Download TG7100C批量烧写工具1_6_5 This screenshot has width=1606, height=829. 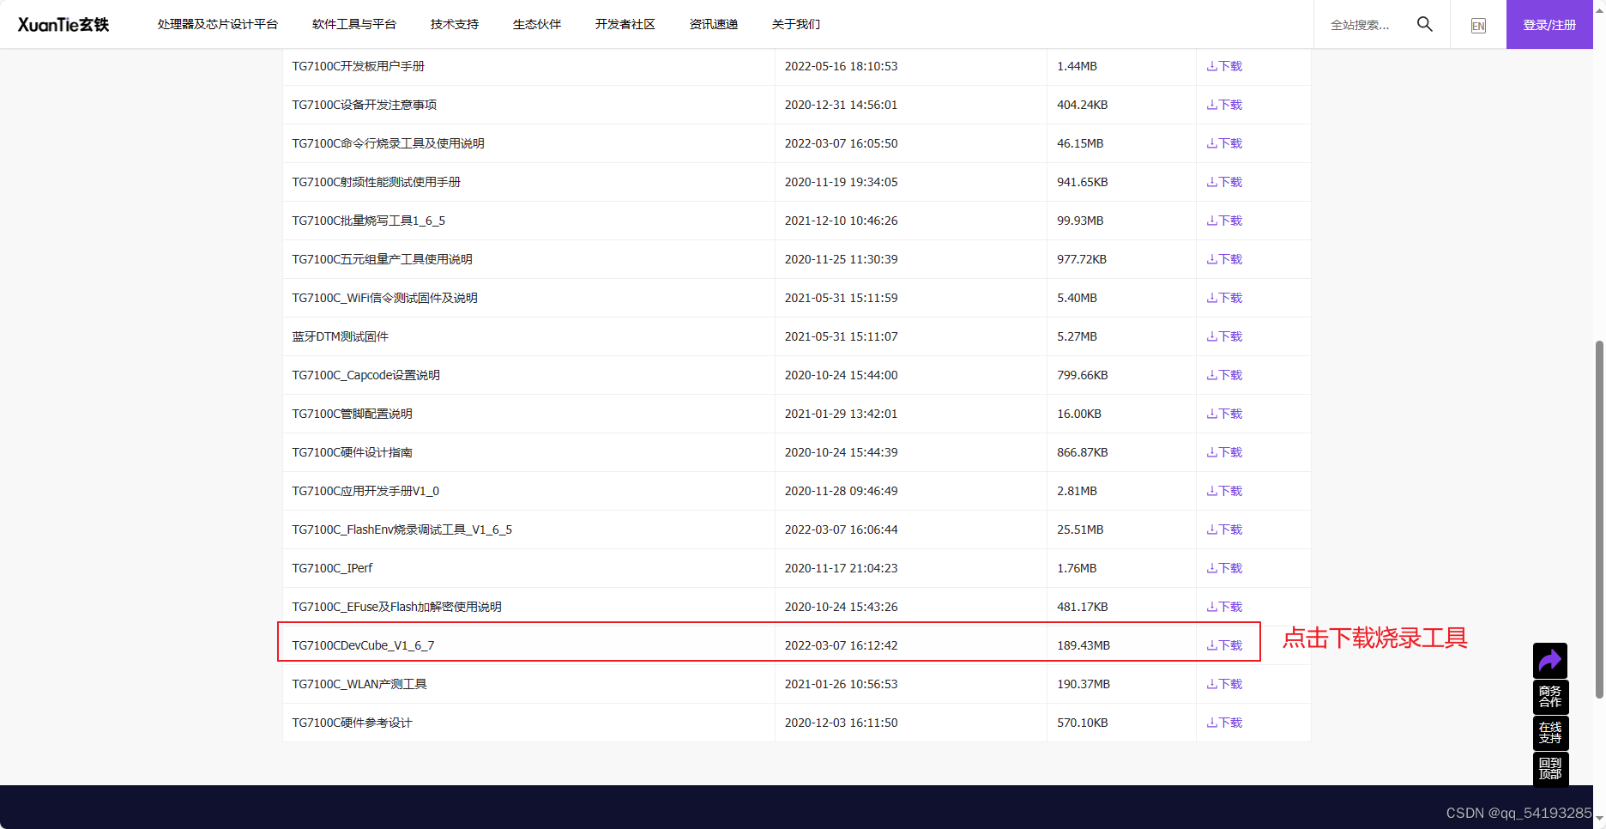[1224, 221]
